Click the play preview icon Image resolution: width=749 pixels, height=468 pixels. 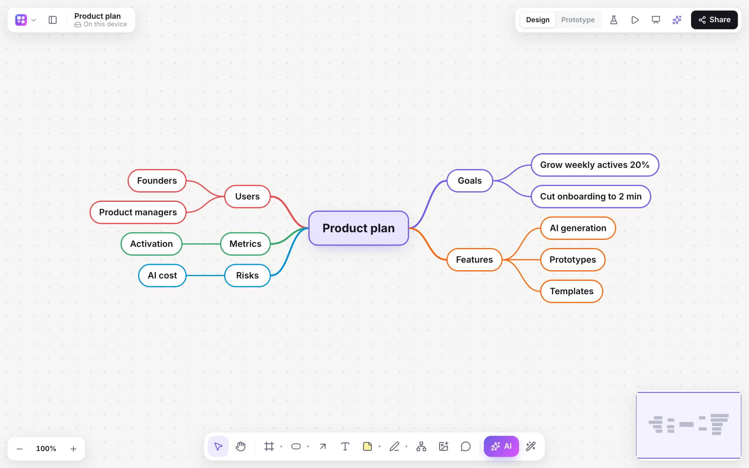635,20
